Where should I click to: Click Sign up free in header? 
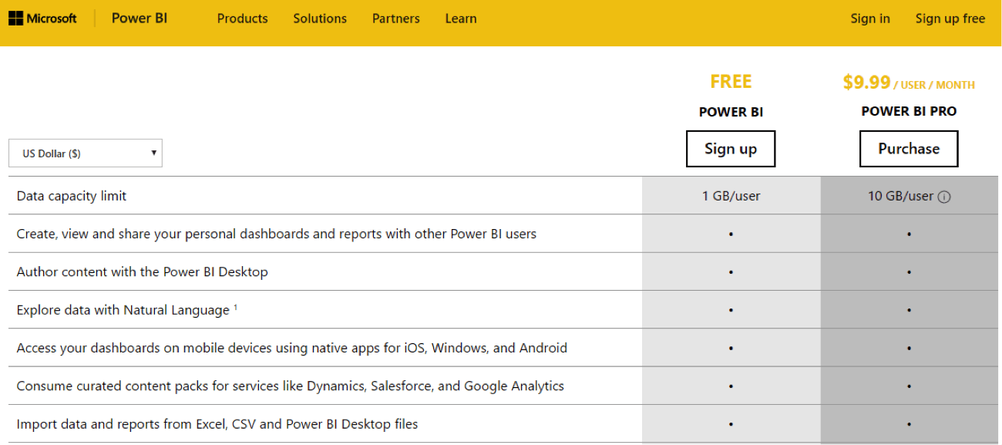[x=950, y=19]
